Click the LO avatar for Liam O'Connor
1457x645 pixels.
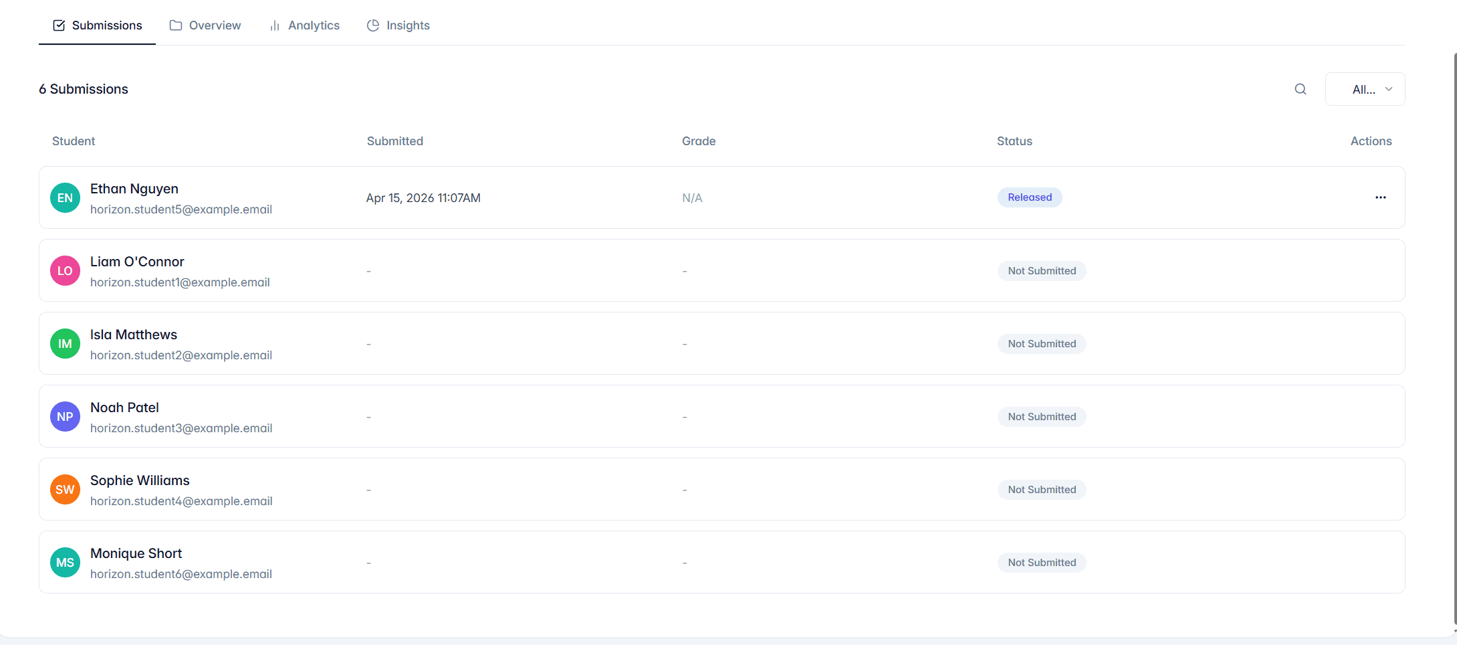(65, 270)
